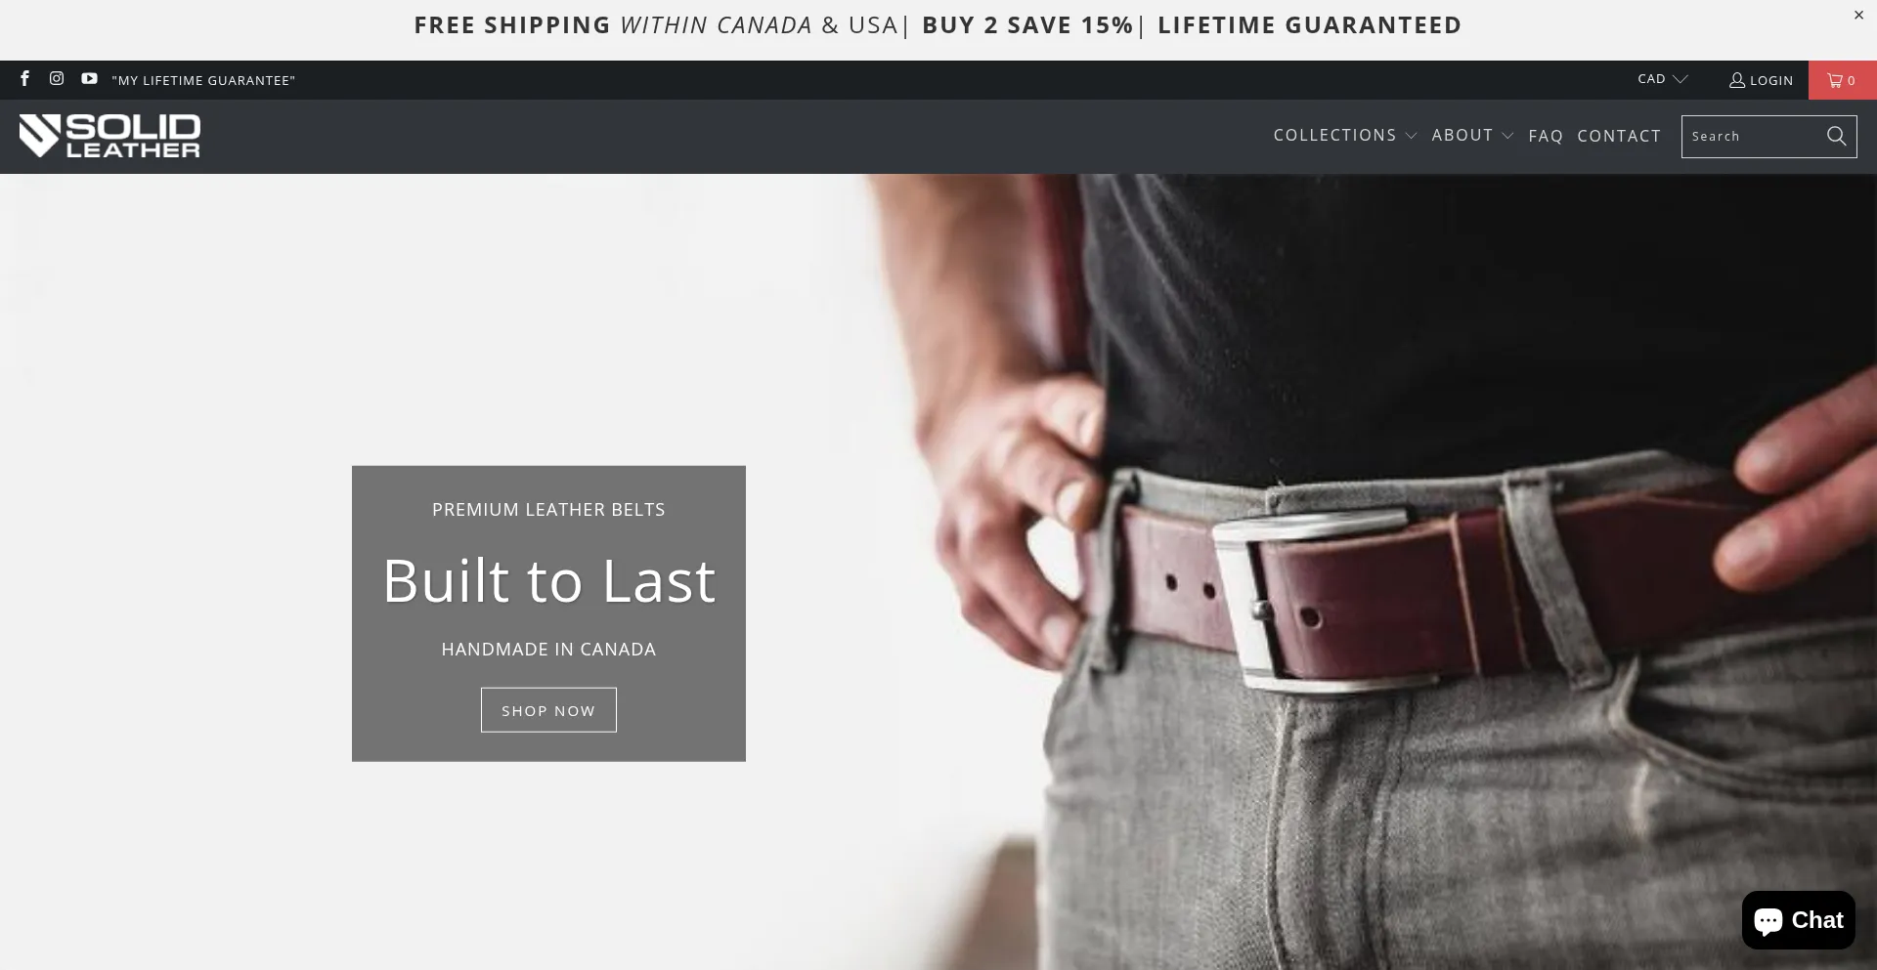This screenshot has height=970, width=1877.
Task: Expand the About menu
Action: 1472,136
